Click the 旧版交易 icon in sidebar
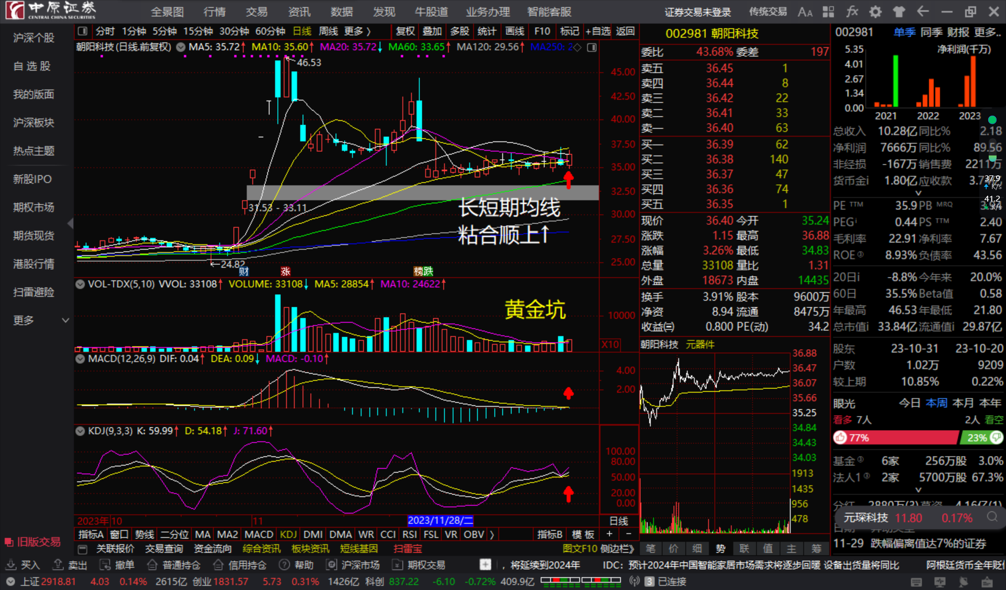This screenshot has width=1006, height=590. point(9,541)
